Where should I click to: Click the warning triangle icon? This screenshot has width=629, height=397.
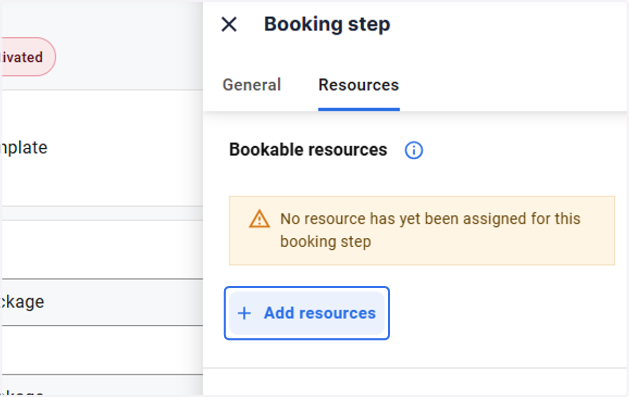click(x=259, y=219)
